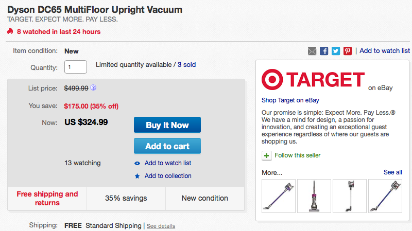This screenshot has height=231, width=412.
Task: Click the red Target bullseye logo
Action: pyautogui.click(x=273, y=80)
